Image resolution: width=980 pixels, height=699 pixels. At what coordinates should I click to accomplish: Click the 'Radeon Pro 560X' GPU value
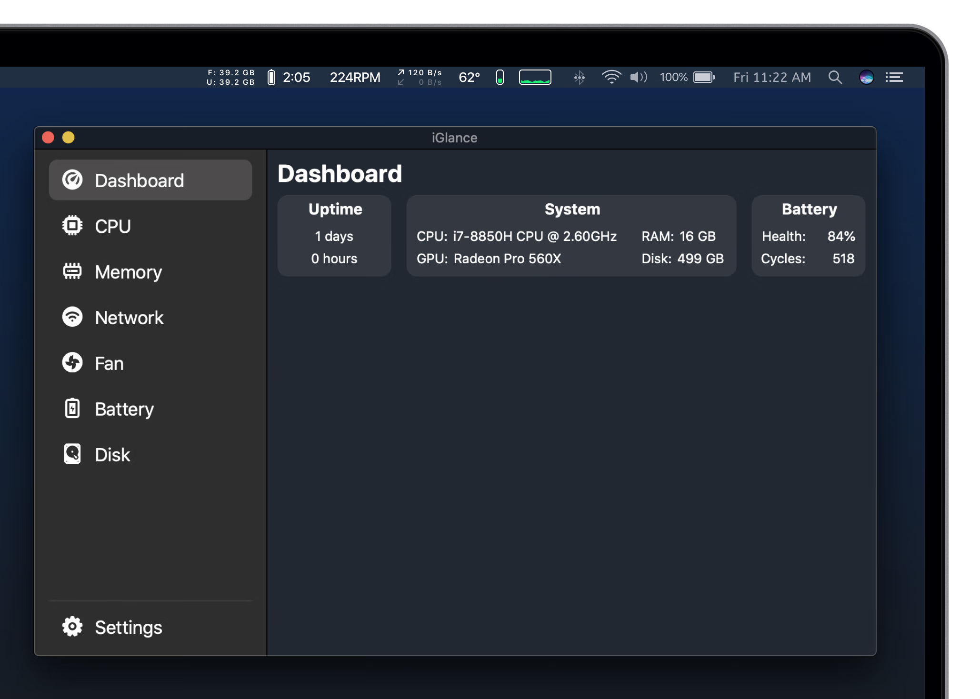coord(507,259)
